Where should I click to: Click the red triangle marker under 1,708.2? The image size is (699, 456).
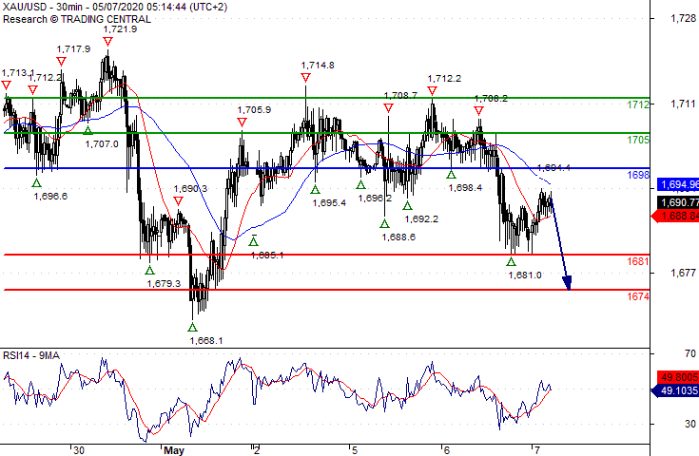(x=478, y=110)
